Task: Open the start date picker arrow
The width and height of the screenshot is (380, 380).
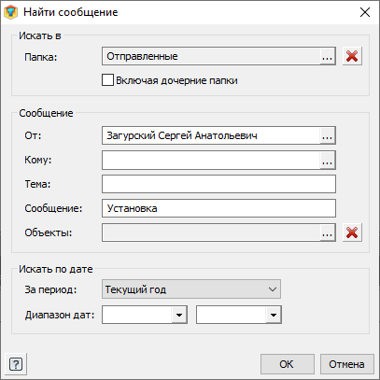Action: coord(179,315)
